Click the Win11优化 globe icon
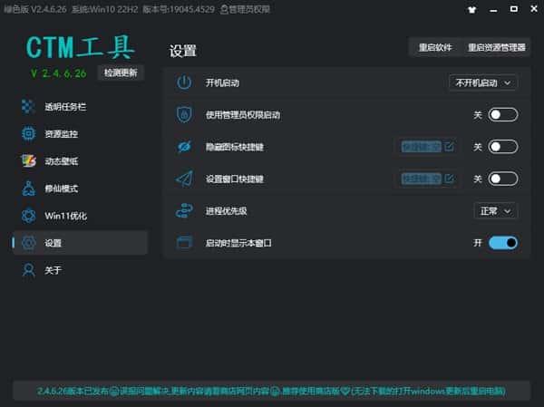Viewport: 544px width, 407px height. [x=28, y=216]
